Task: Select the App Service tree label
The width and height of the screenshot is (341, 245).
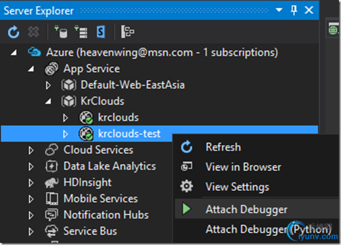Action: (x=92, y=69)
